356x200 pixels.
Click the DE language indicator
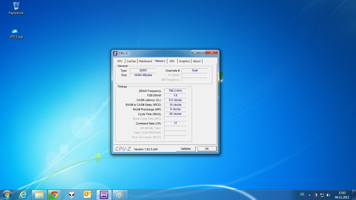click(302, 194)
